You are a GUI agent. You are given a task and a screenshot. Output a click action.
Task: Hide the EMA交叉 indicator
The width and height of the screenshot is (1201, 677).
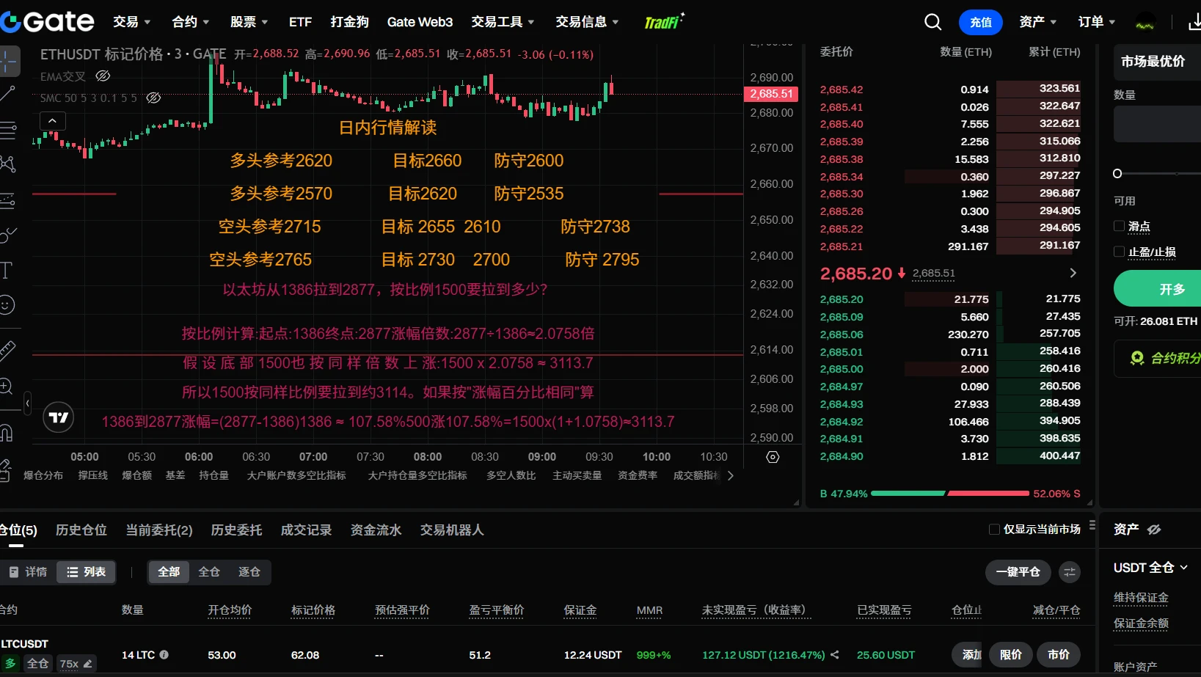click(103, 76)
